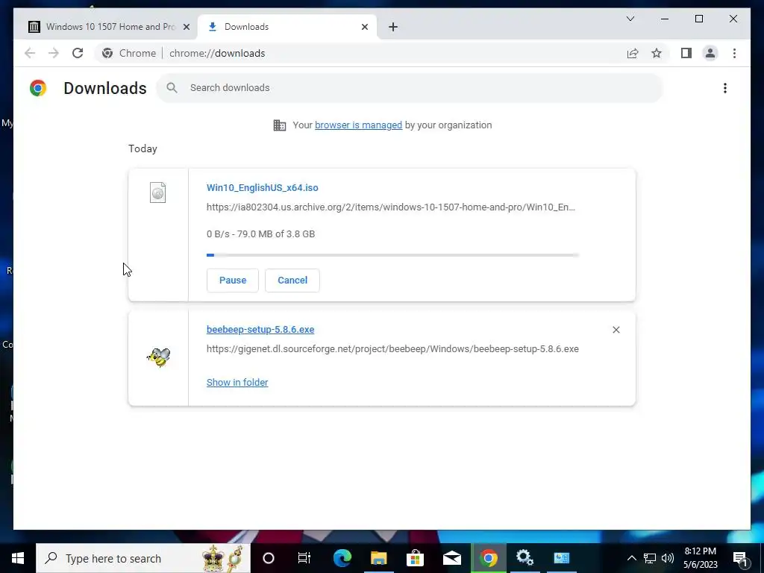764x573 pixels.
Task: Open the clock showing 8:12 PM
Action: (x=700, y=558)
